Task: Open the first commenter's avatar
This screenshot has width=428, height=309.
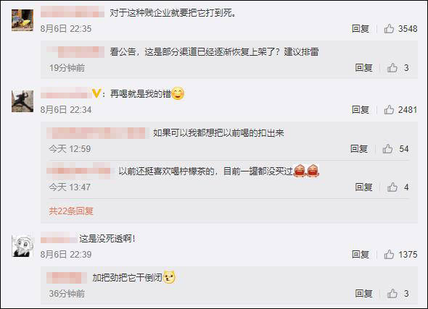Action: tap(22, 20)
